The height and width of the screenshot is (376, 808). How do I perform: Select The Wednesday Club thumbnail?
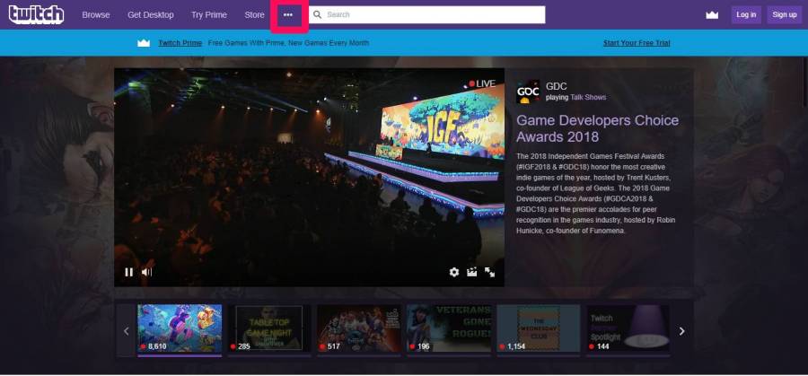click(x=538, y=328)
